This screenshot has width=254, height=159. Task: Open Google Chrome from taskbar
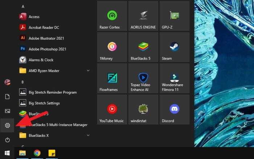[37, 153]
